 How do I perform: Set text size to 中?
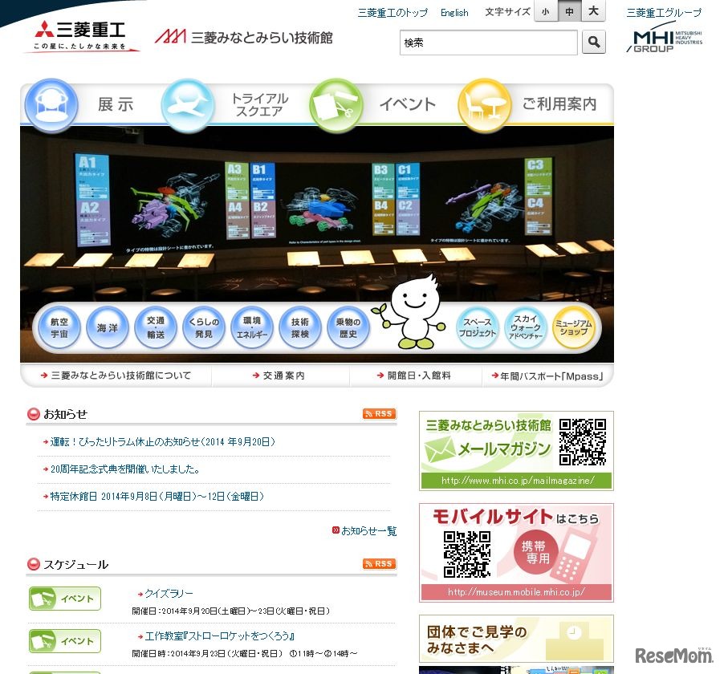coord(570,11)
